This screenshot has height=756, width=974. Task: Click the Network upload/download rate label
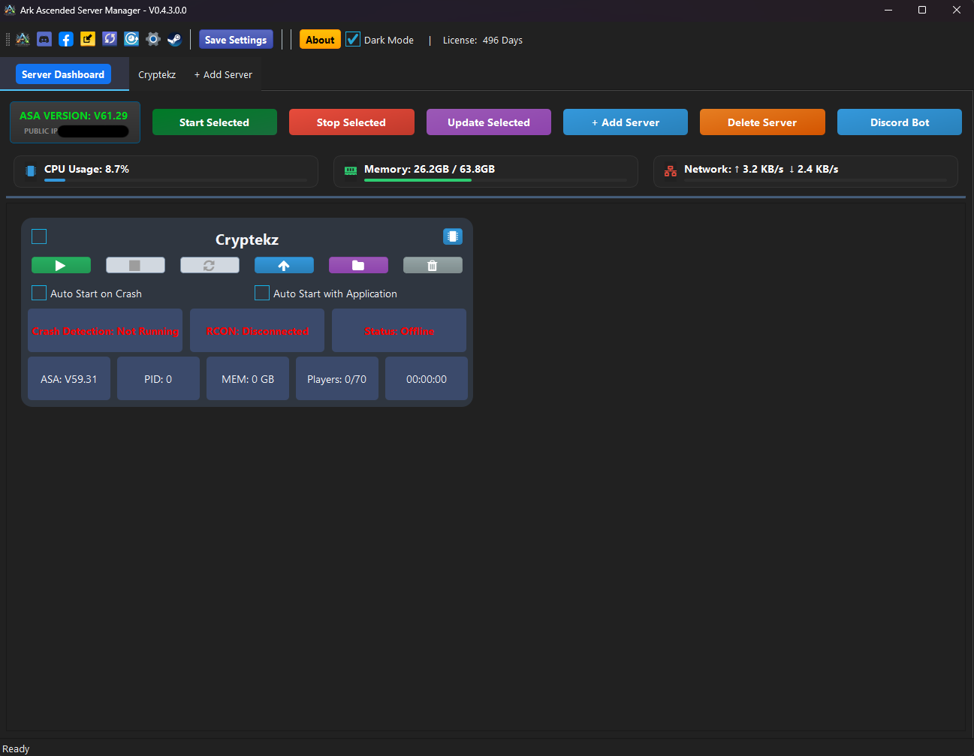pos(761,169)
